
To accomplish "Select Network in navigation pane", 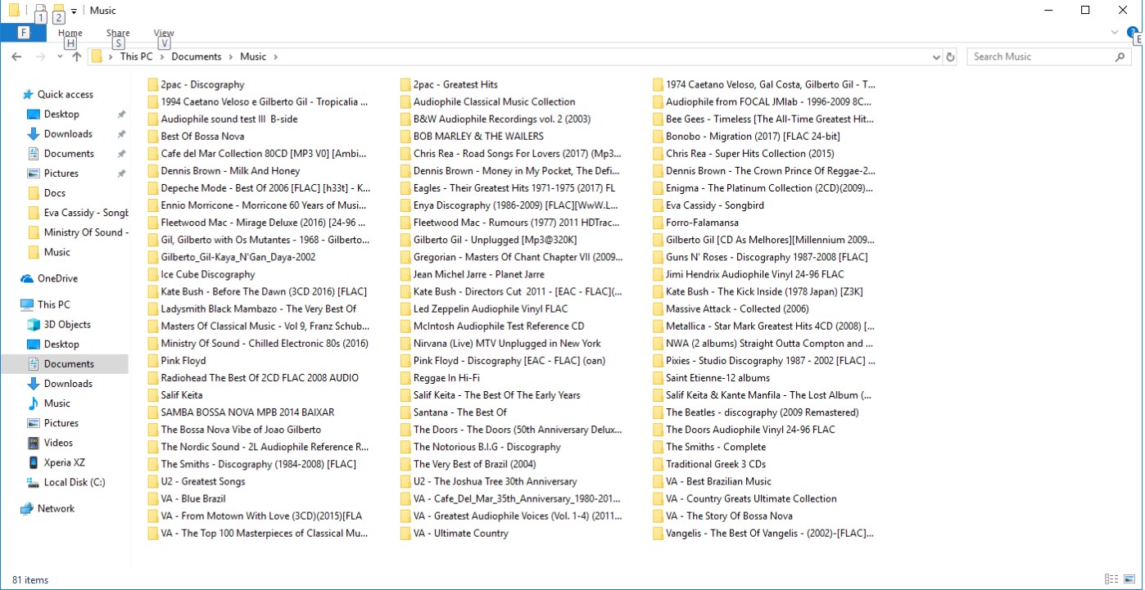I will 56,508.
